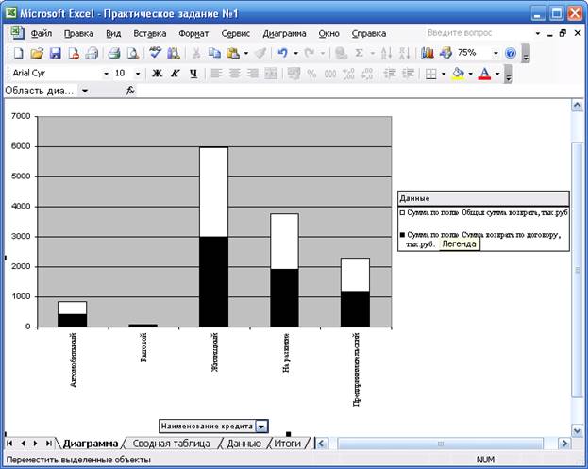Screen dimensions: 588x469
Task: Run the spelling check icon
Action: tap(156, 54)
